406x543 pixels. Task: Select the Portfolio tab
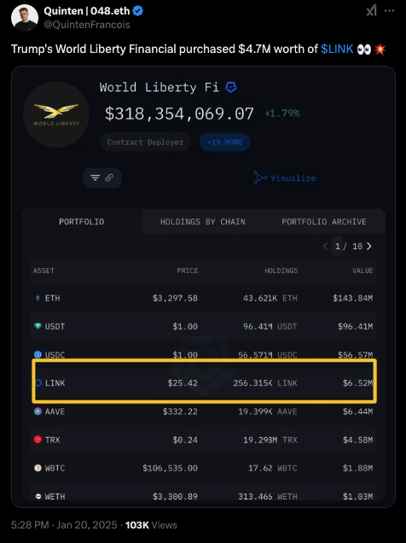(82, 222)
